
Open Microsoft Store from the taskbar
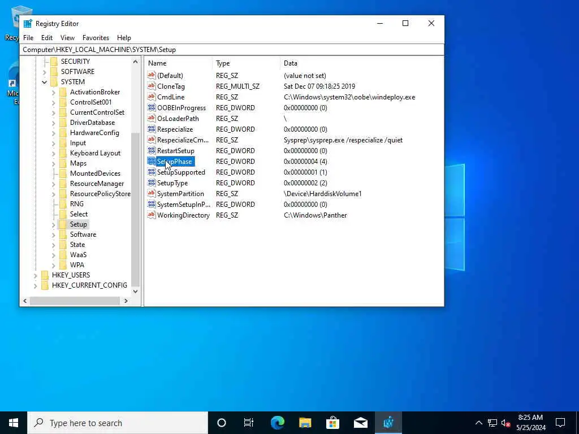click(332, 423)
